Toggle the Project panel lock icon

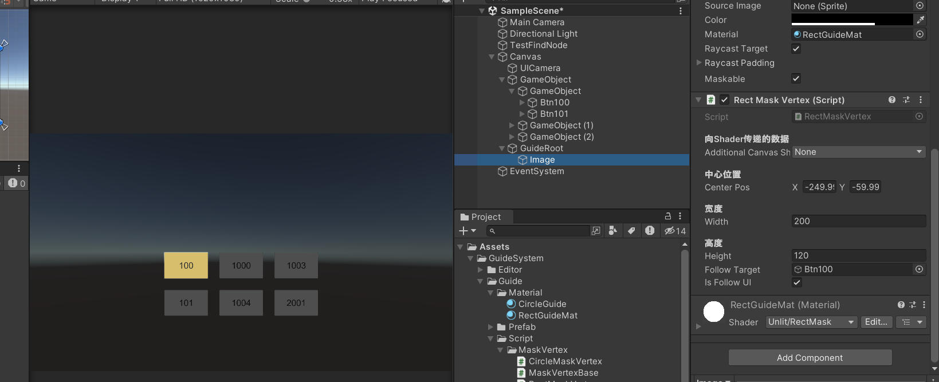click(667, 216)
